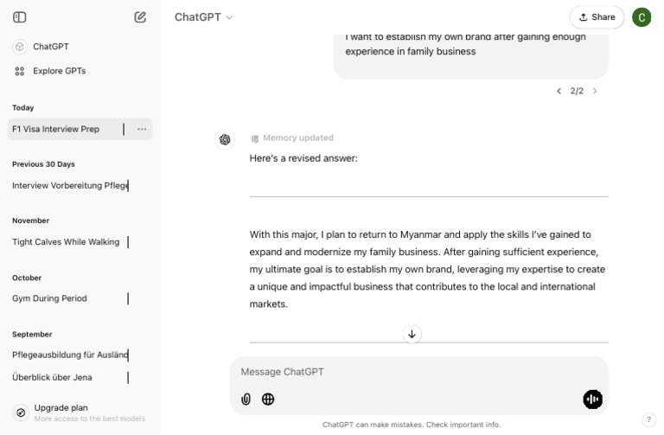Focus the Message ChatGPT input field
This screenshot has width=664, height=435.
tap(406, 372)
